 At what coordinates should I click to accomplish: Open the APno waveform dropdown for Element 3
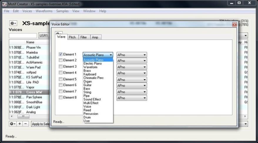[132, 67]
